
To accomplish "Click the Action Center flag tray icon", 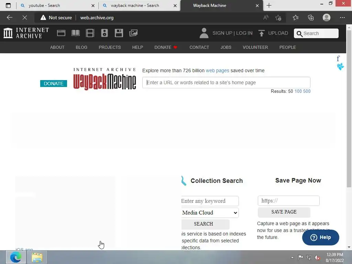I will coord(300,257).
